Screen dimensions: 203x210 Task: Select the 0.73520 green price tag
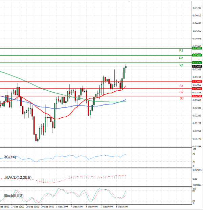coord(197,63)
